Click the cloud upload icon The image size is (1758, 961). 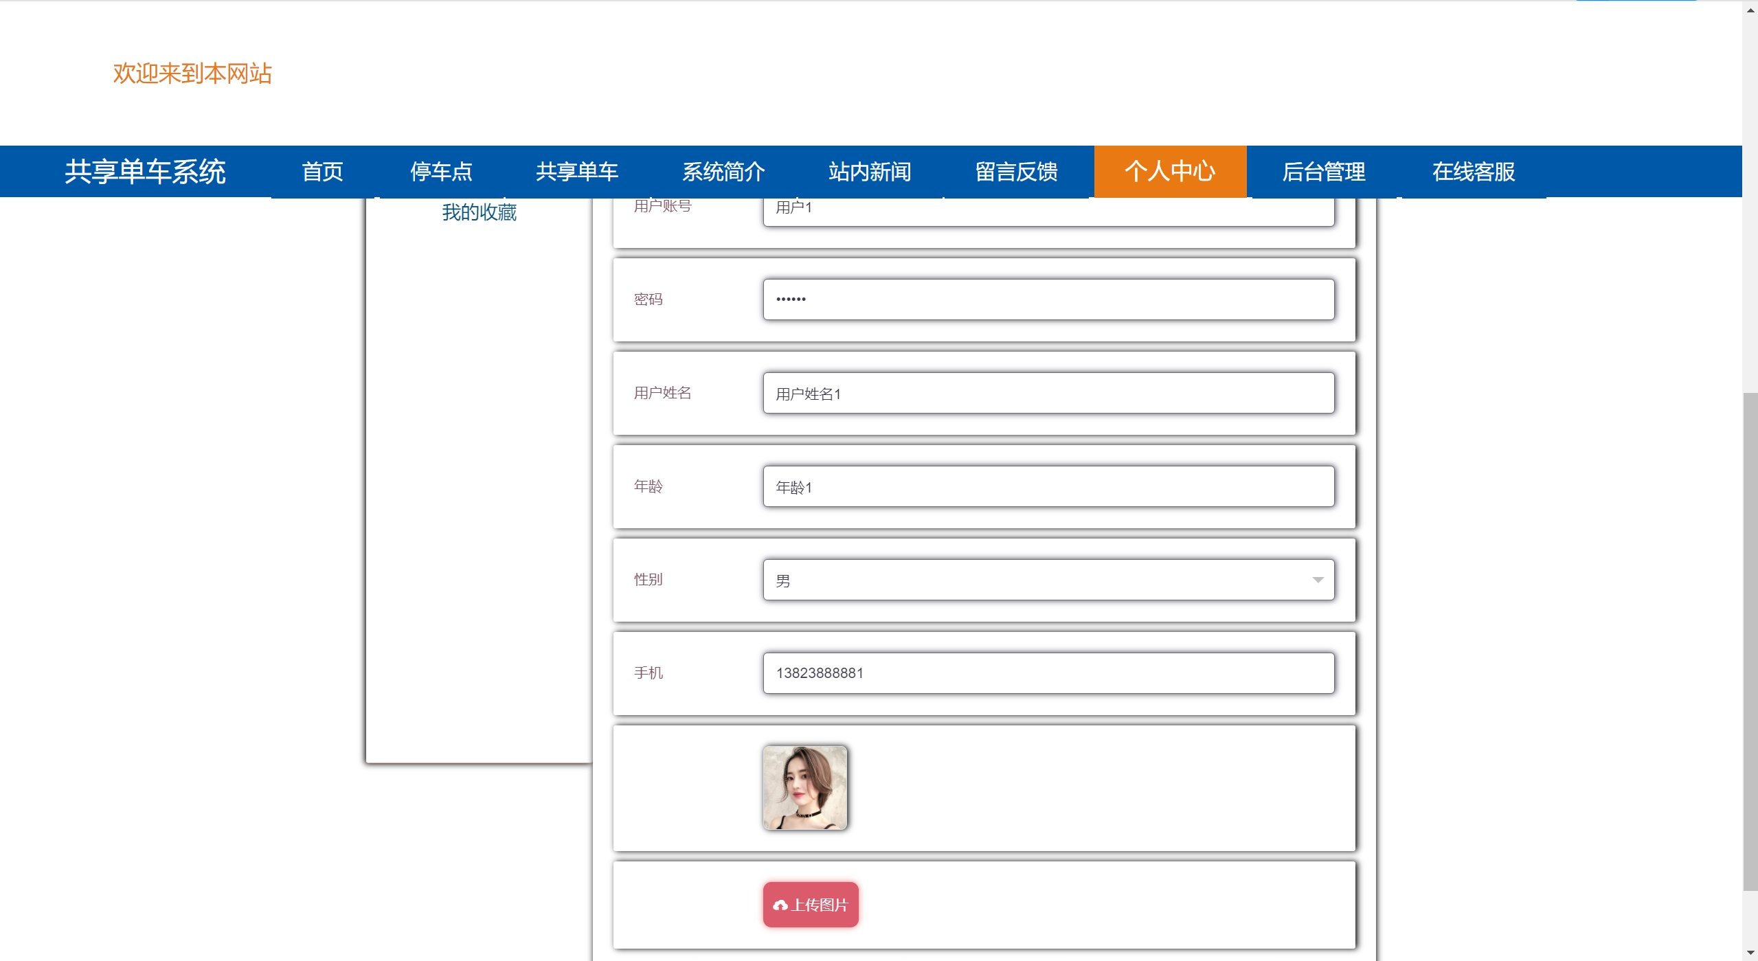(x=780, y=905)
